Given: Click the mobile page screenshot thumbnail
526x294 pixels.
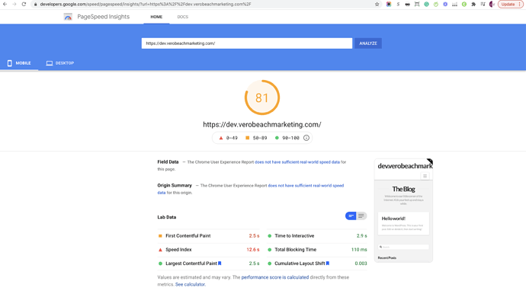Looking at the screenshot, I should pos(403,210).
